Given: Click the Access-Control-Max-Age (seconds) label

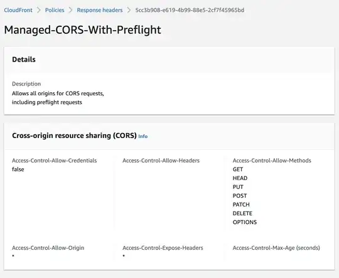Looking at the screenshot, I should pyautogui.click(x=276, y=248).
